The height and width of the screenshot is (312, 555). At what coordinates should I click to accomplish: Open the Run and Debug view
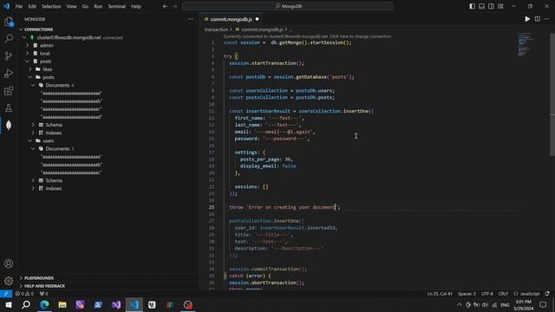[x=9, y=73]
